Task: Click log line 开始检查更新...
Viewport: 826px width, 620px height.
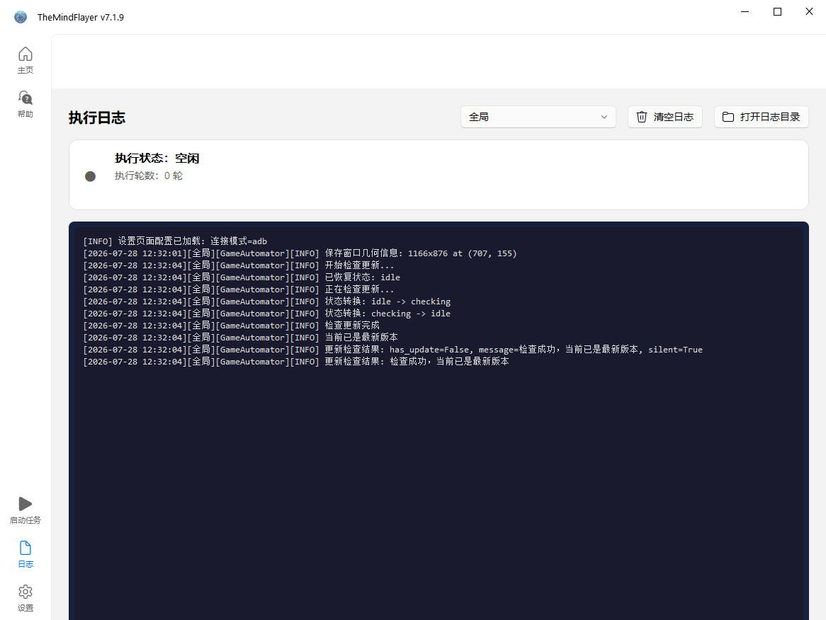Action: pyautogui.click(x=239, y=265)
